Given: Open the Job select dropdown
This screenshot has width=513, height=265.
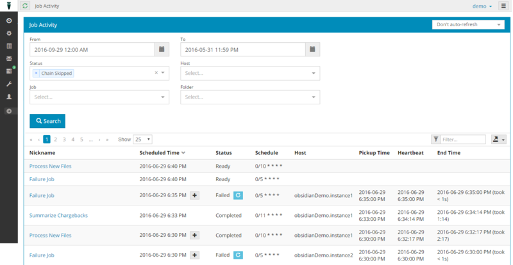Looking at the screenshot, I should (99, 97).
